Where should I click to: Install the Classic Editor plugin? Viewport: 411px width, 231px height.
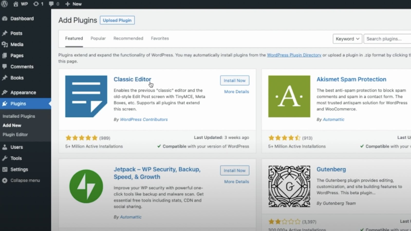tap(235, 80)
